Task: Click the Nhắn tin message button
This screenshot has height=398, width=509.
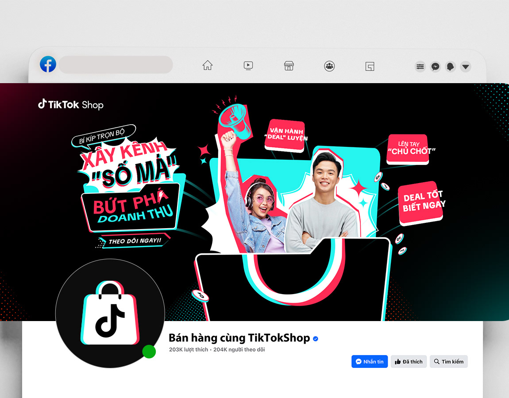Action: click(x=370, y=361)
